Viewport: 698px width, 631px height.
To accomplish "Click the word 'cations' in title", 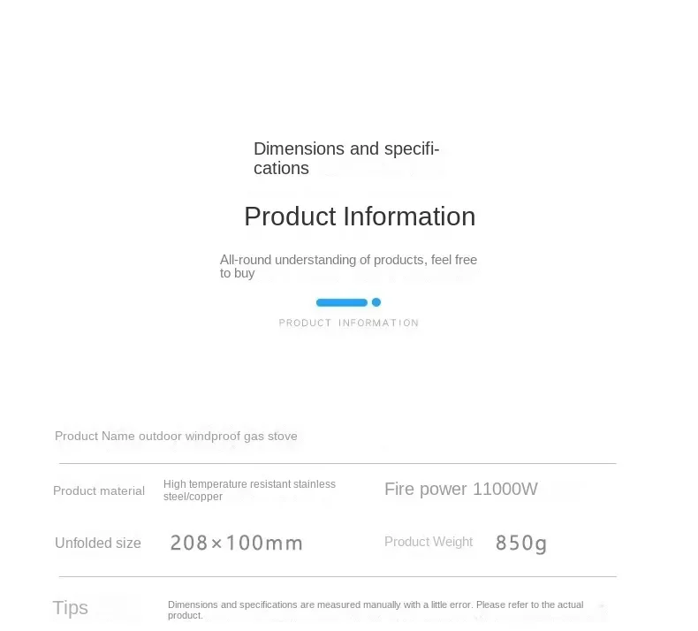I will (x=281, y=168).
